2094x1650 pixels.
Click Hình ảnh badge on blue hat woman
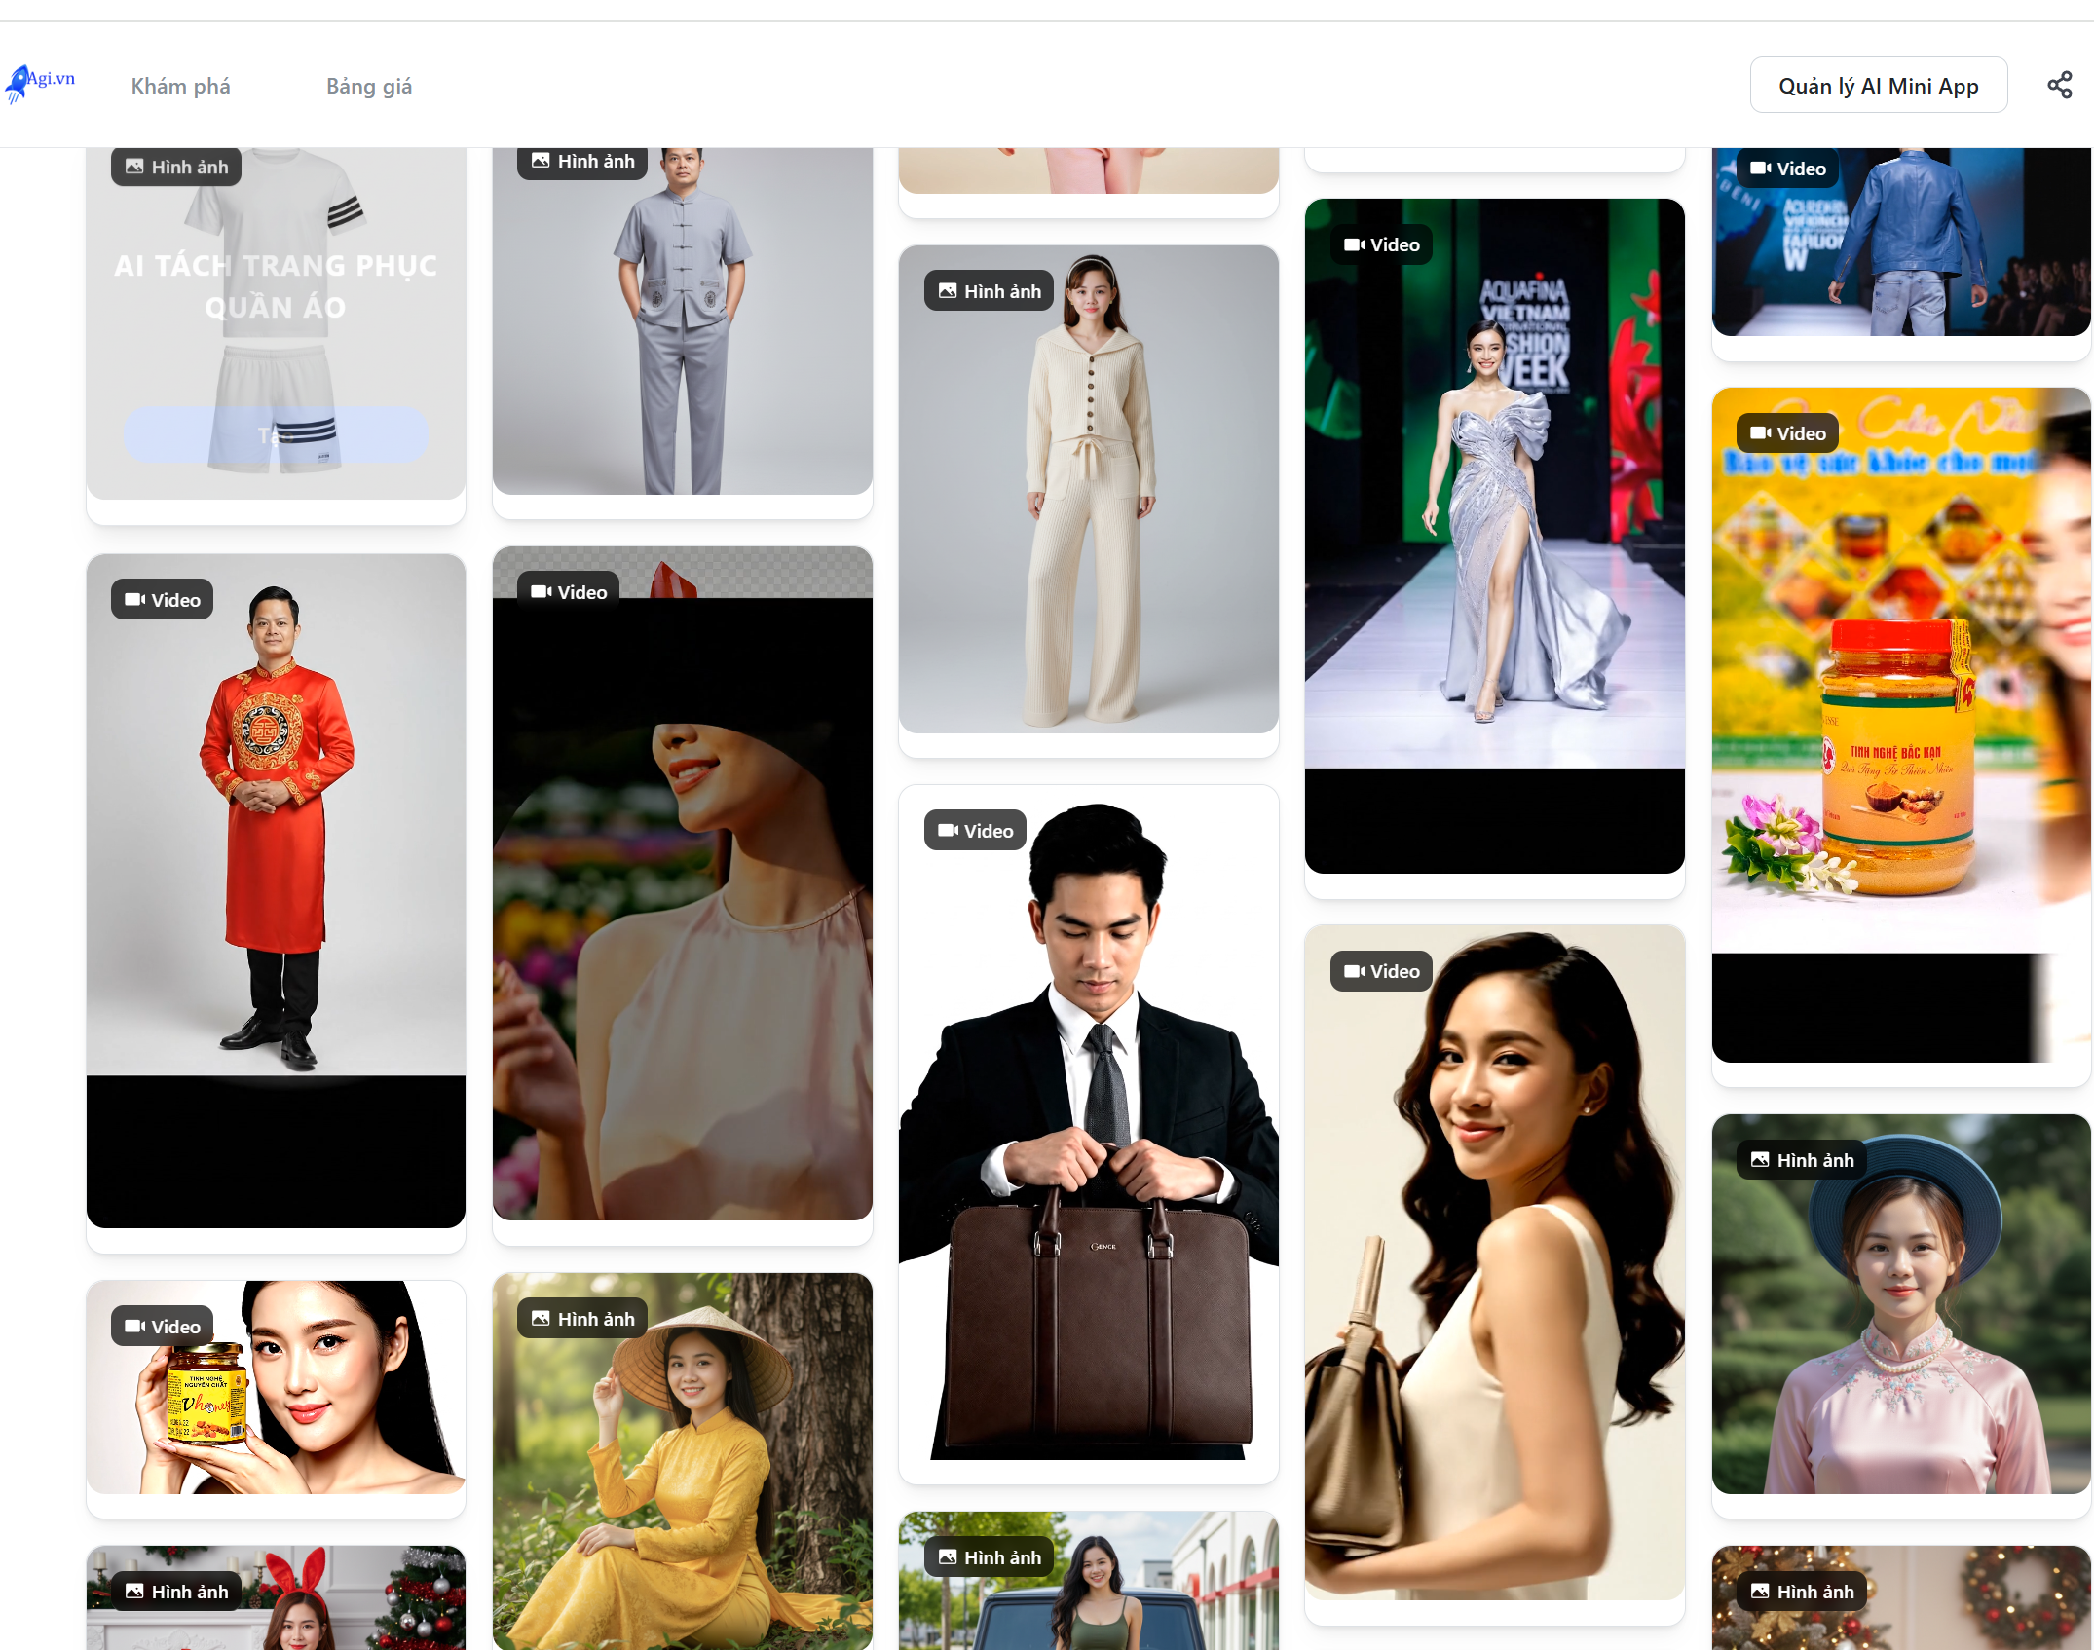click(x=1802, y=1160)
